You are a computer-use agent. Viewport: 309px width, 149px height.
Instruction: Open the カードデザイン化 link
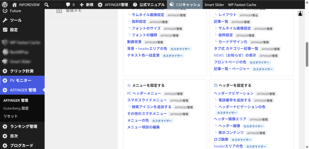[x=233, y=42]
